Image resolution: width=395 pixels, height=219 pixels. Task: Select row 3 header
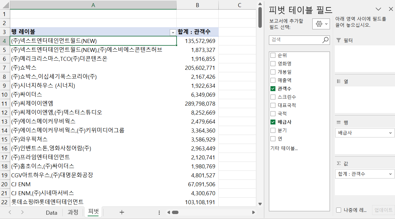point(5,32)
